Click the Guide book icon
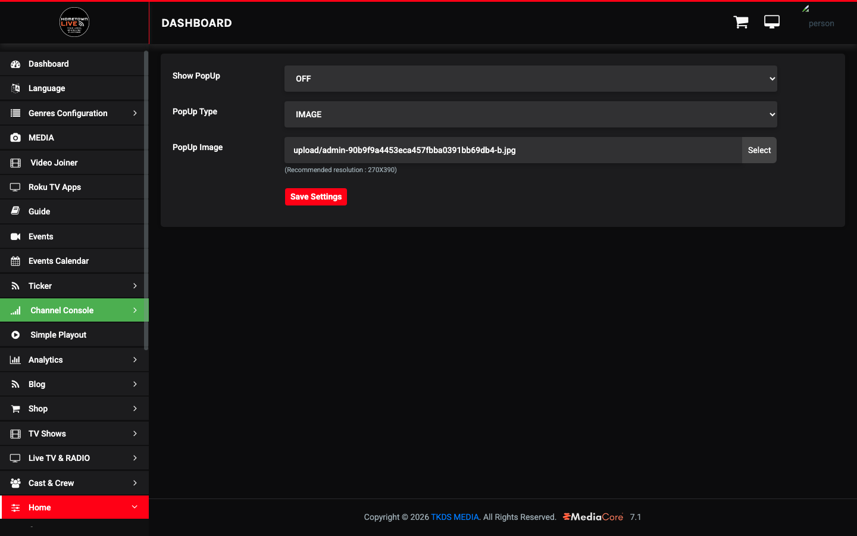Image resolution: width=857 pixels, height=536 pixels. coord(15,211)
